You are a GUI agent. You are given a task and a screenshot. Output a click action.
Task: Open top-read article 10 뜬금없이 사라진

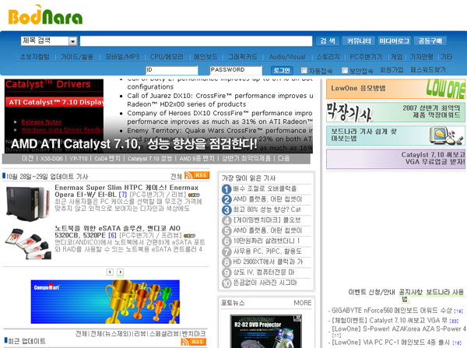coord(265,283)
